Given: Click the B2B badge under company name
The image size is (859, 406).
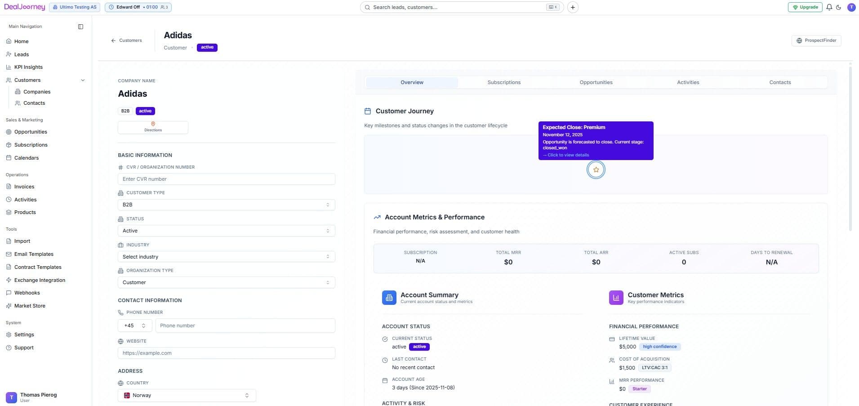Looking at the screenshot, I should 125,111.
